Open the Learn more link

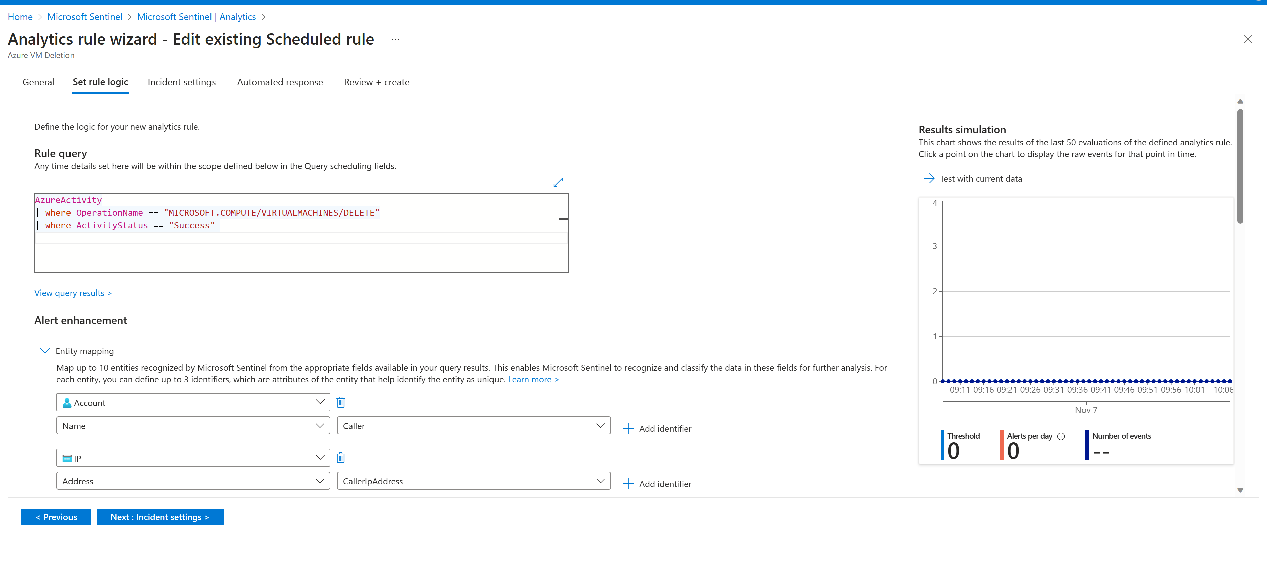[533, 379]
